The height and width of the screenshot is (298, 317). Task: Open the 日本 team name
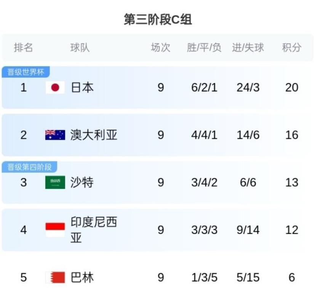(82, 88)
